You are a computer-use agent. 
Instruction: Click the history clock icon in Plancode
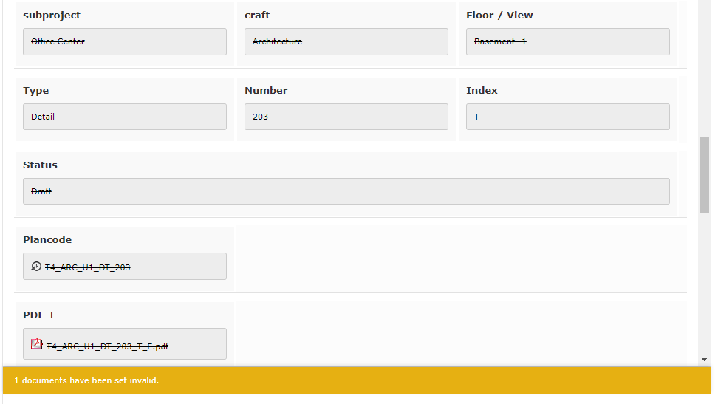point(36,267)
